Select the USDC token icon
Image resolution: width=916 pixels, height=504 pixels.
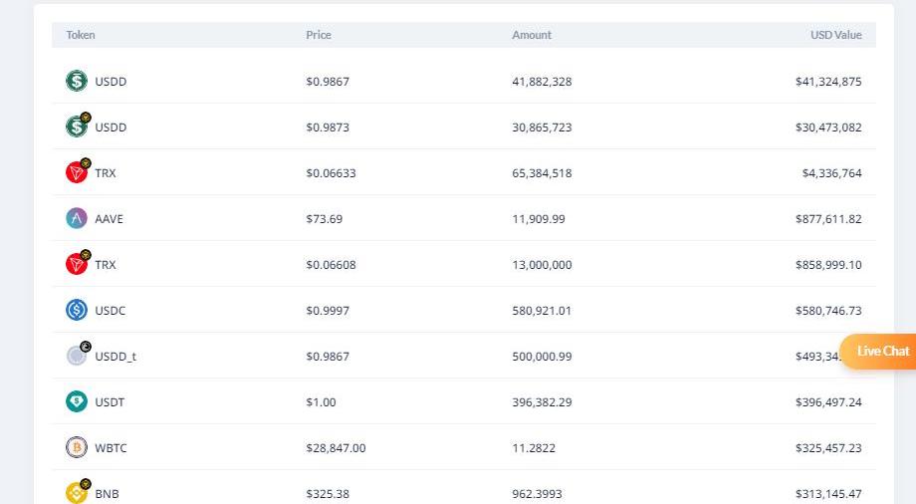point(77,311)
